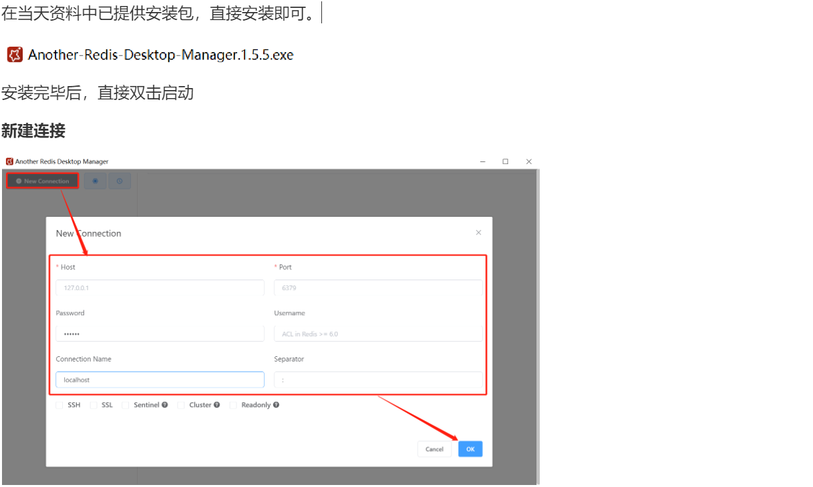The height and width of the screenshot is (487, 813).
Task: Click the Readonly help question mark icon
Action: (x=276, y=404)
